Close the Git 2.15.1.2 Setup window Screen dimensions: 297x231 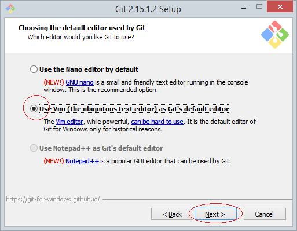(x=280, y=7)
